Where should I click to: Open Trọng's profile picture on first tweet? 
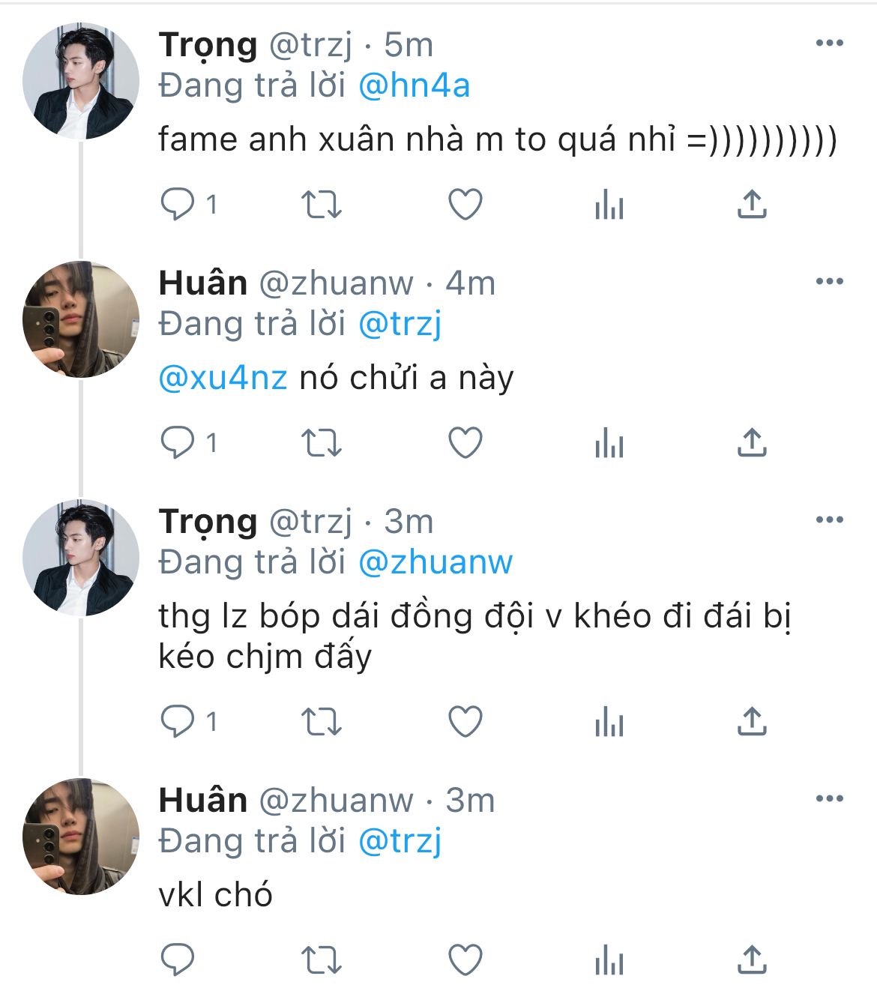point(80,81)
